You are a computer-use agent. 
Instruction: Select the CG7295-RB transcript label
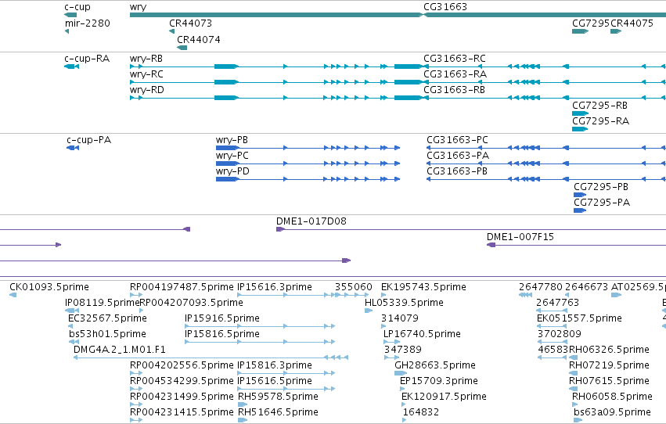tap(599, 106)
